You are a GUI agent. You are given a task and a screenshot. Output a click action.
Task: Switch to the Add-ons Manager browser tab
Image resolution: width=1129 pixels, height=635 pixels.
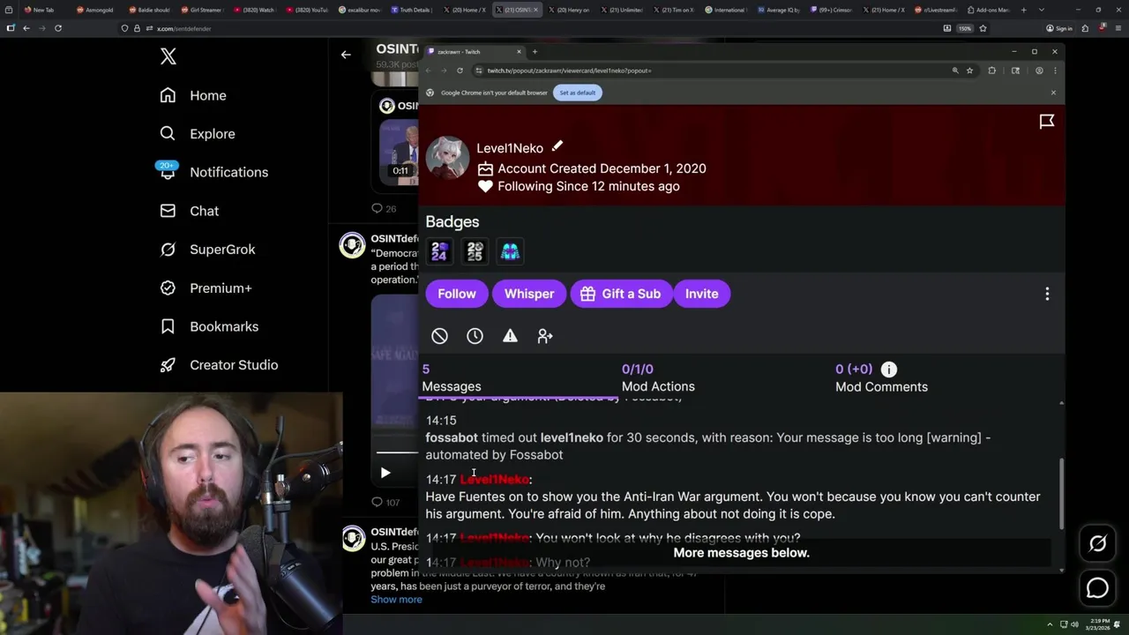(x=987, y=10)
